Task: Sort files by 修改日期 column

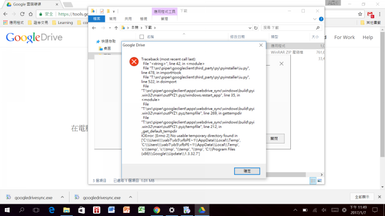Action: (x=237, y=37)
